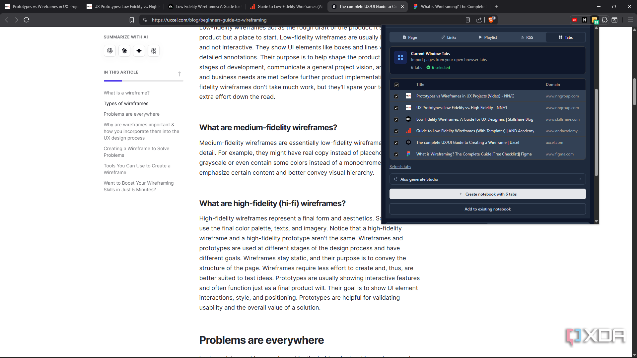Switch to the Playlist tab in the extension
This screenshot has width=637, height=358.
click(x=488, y=37)
